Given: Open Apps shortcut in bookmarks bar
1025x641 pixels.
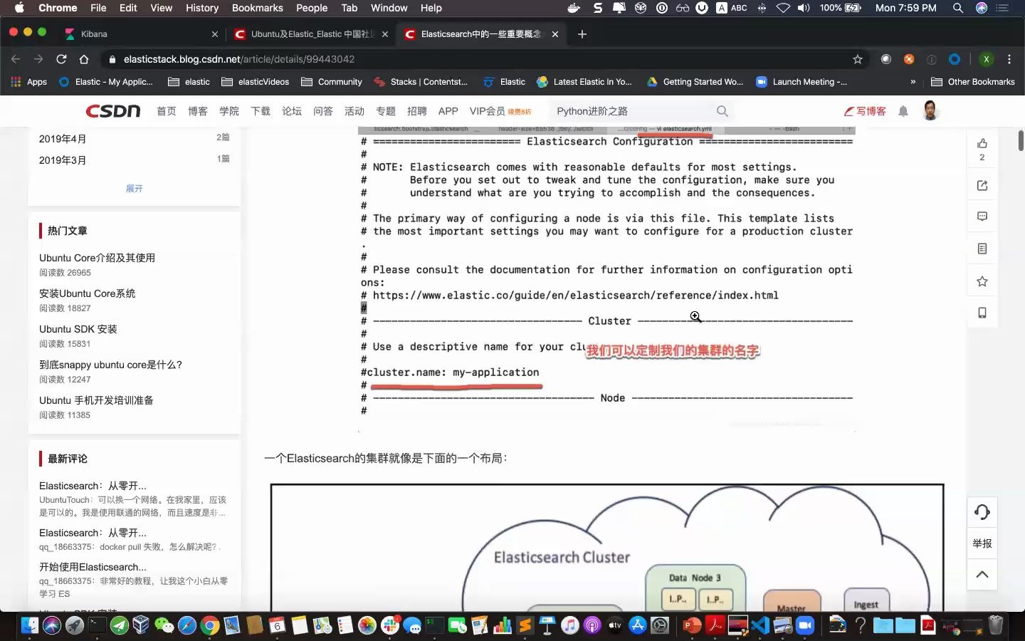Looking at the screenshot, I should click(x=29, y=82).
